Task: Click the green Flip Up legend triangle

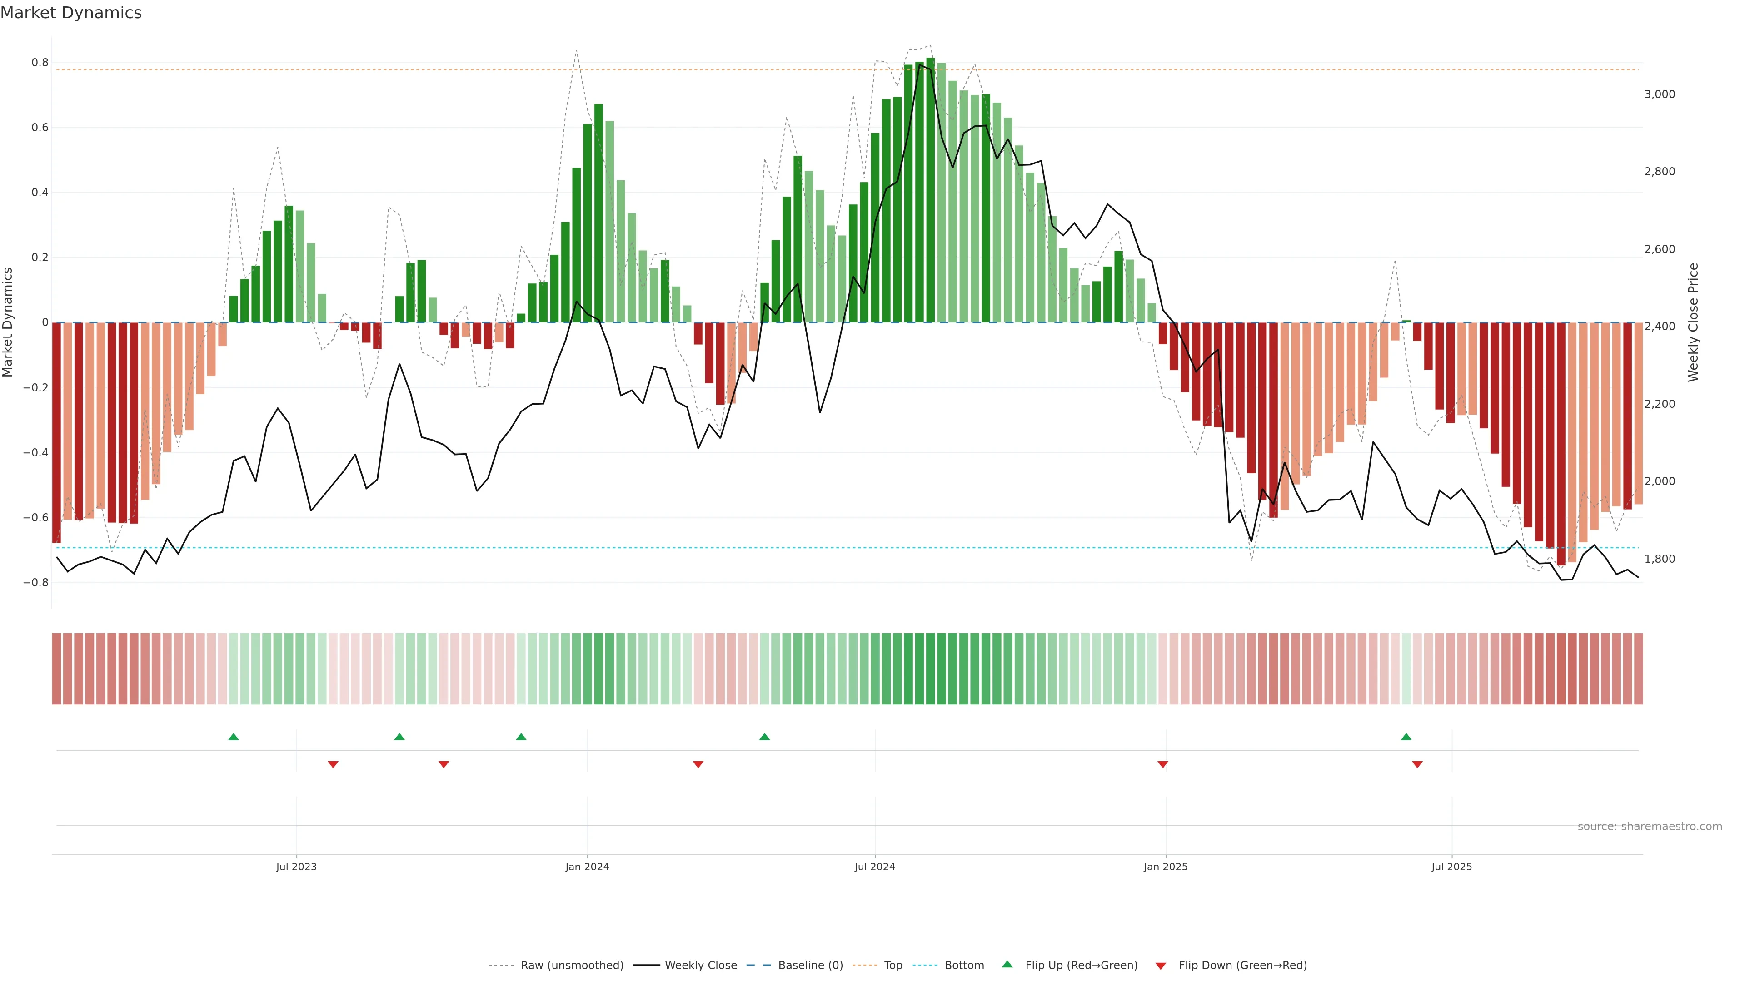Action: (x=1007, y=964)
